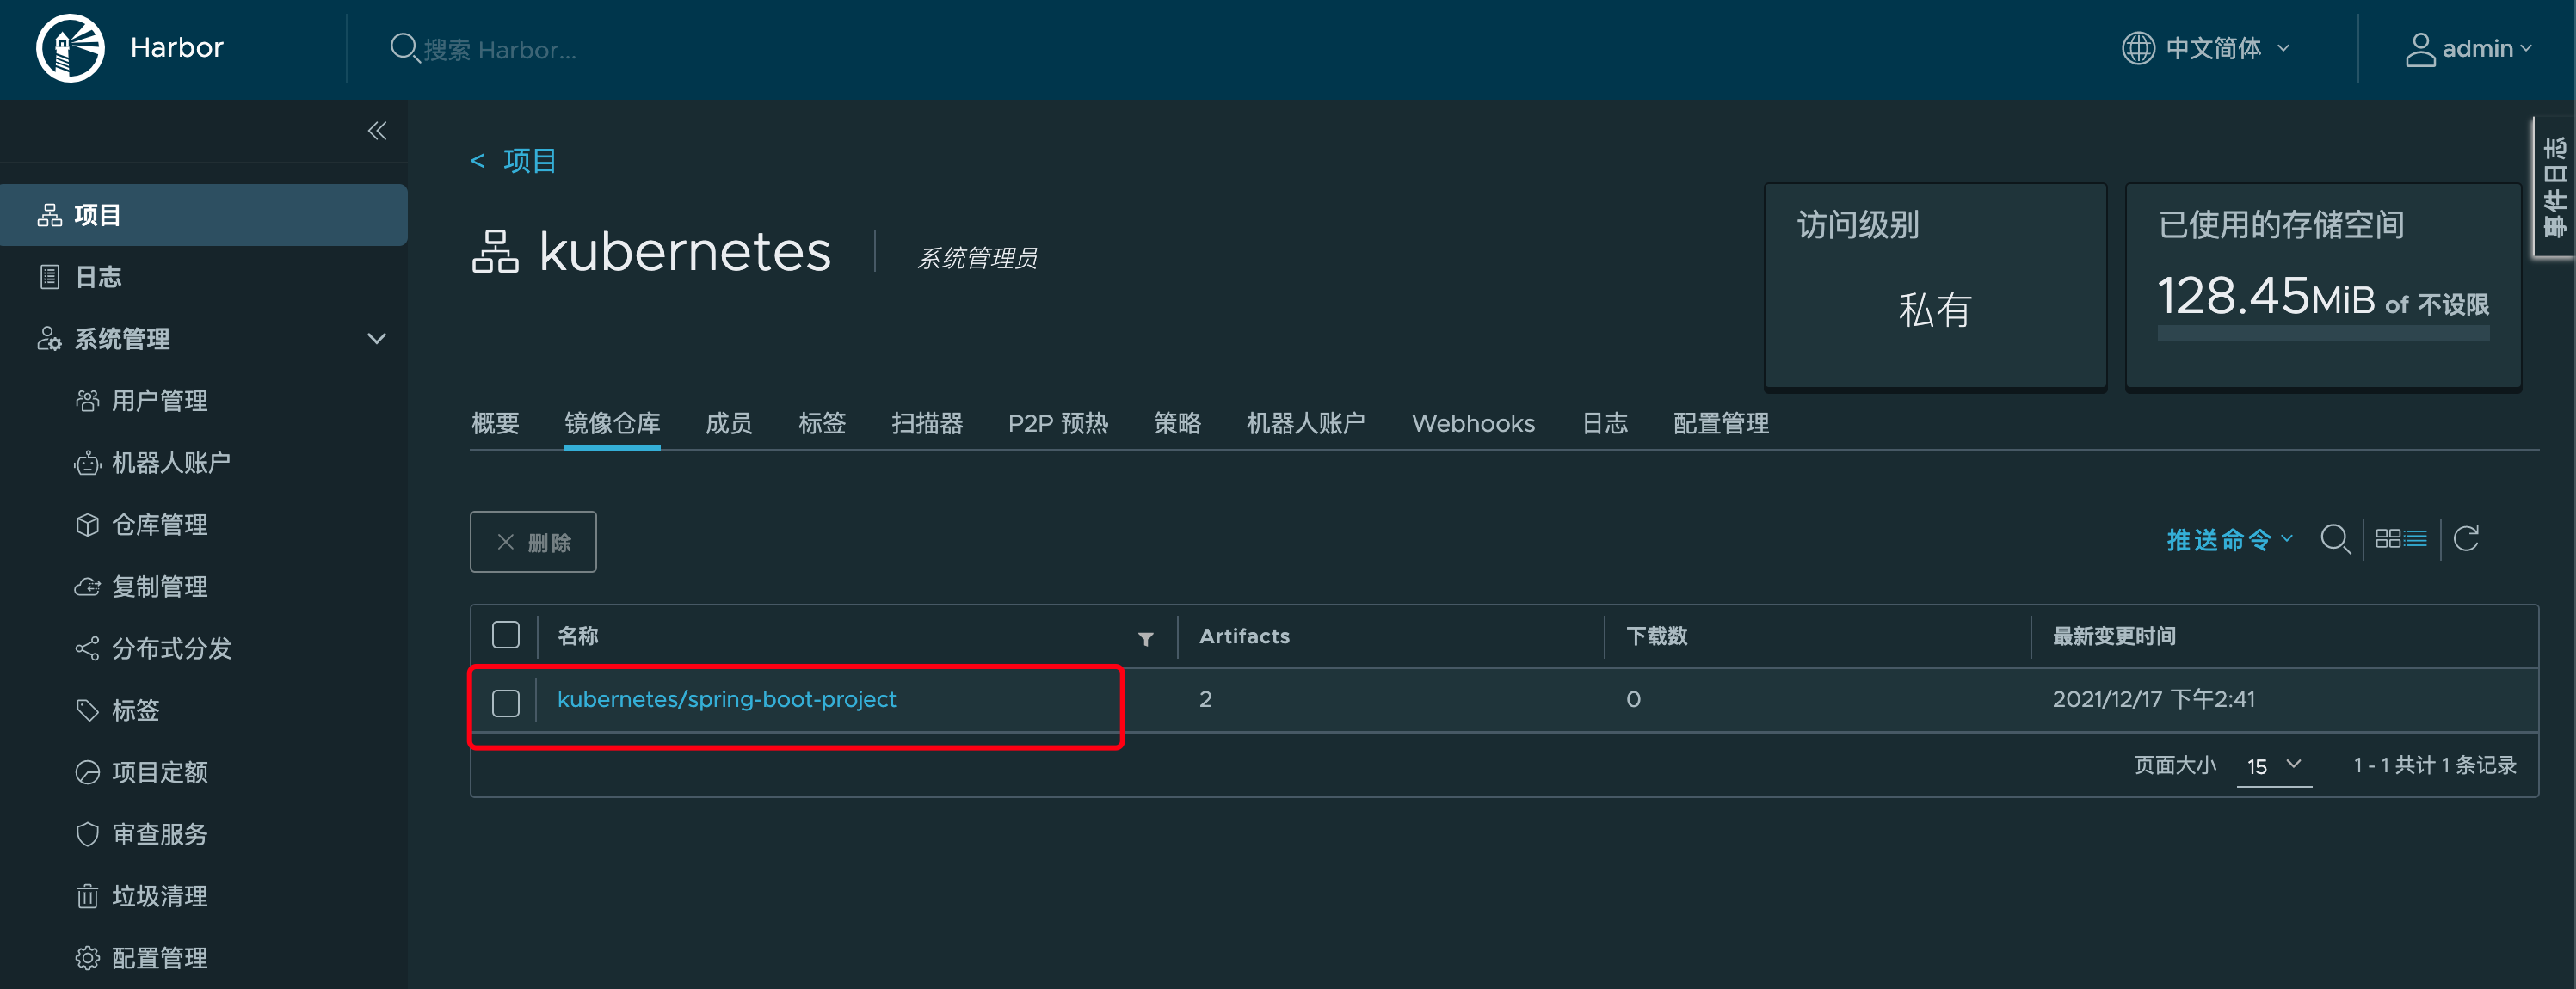Click the repository search magnifier icon
2576x989 pixels.
pyautogui.click(x=2335, y=540)
